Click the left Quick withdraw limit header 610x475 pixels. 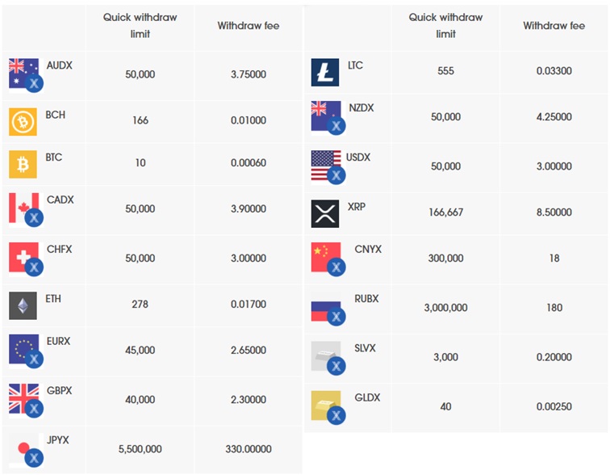(x=140, y=26)
